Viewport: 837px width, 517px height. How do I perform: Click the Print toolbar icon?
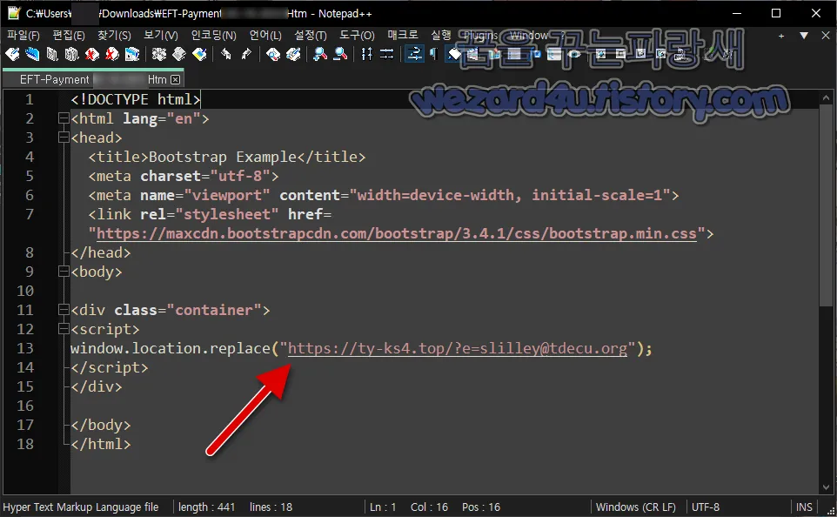[x=132, y=54]
